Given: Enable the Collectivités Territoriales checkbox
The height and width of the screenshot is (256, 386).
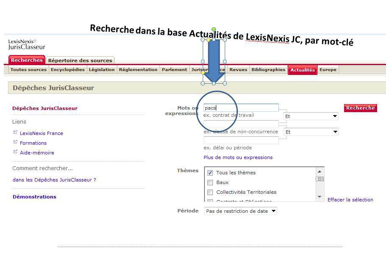Looking at the screenshot, I should [x=210, y=192].
